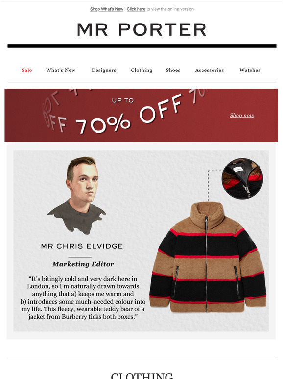Click the MR CHRIS ELVIDGE name heading
The image size is (284, 379).
click(82, 246)
